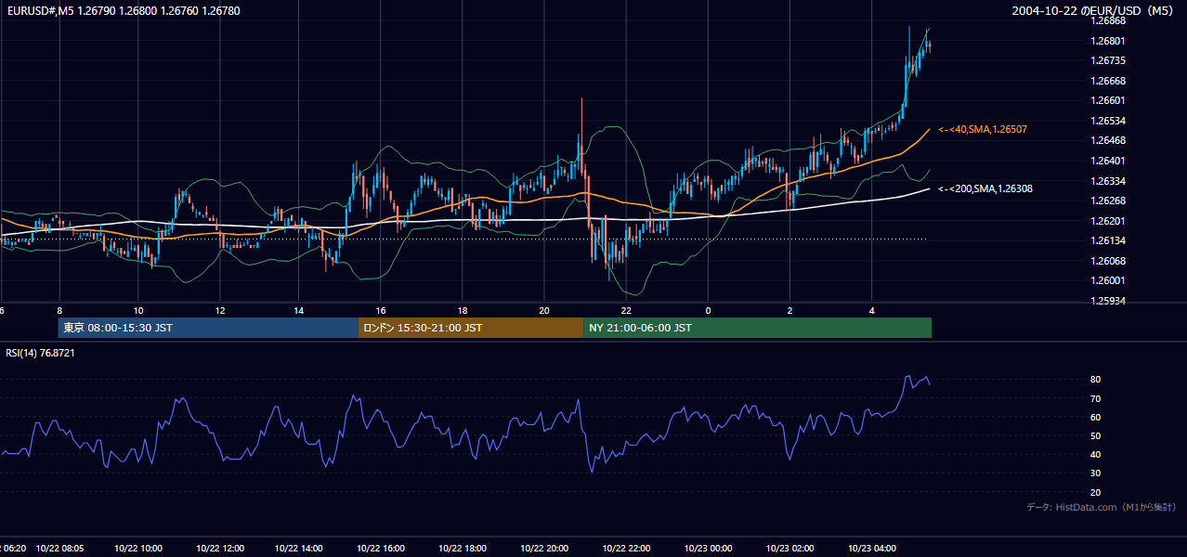Click price axis value 1.26268

(1106, 201)
